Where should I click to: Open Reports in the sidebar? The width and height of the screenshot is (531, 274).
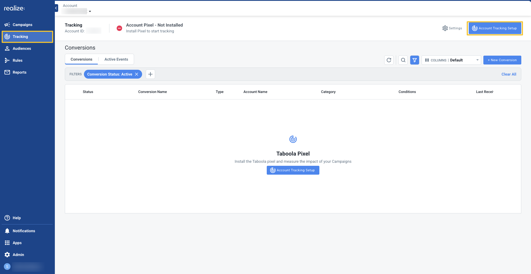click(27, 72)
